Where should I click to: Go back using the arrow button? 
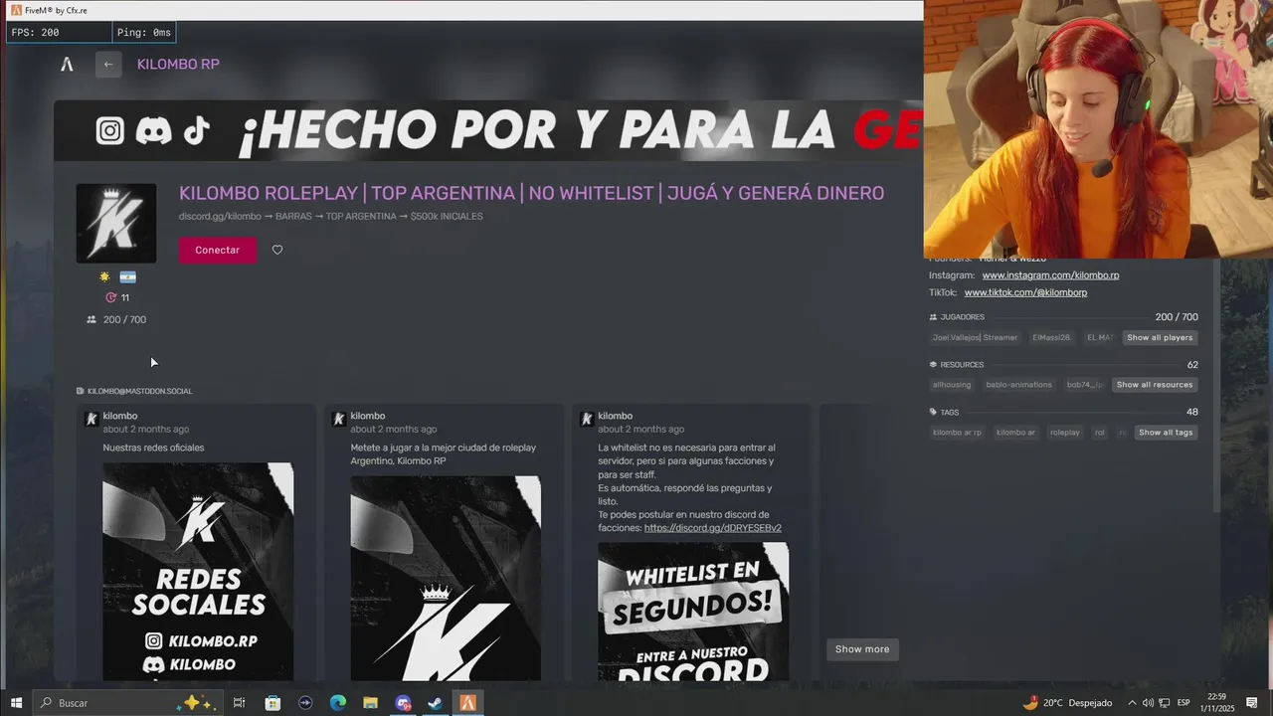point(108,65)
